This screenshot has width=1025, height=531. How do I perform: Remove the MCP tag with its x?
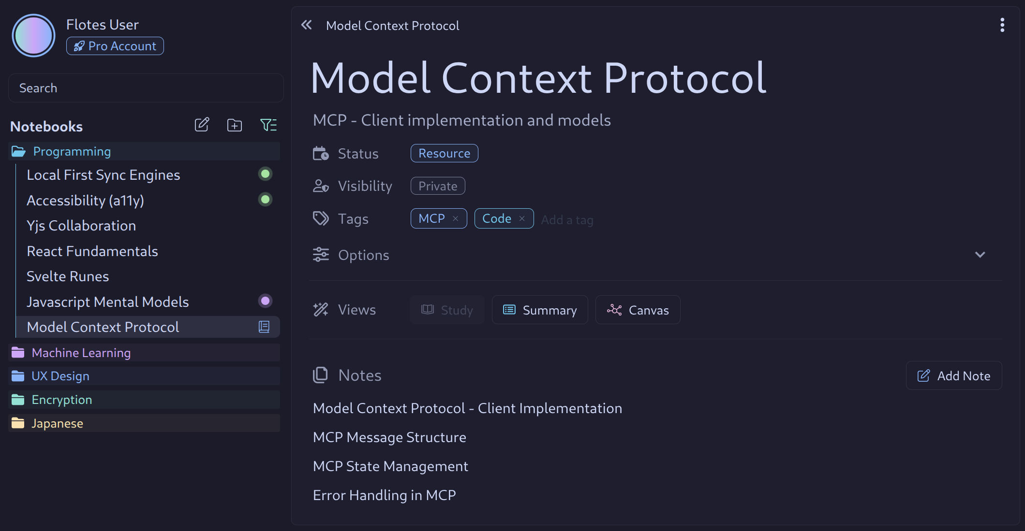tap(455, 219)
